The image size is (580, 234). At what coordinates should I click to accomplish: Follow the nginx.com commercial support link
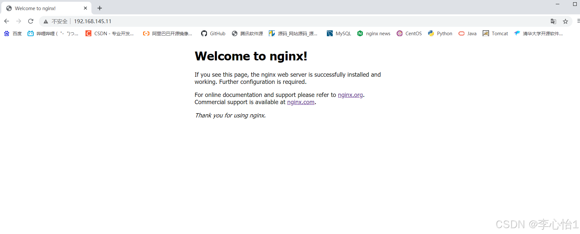click(301, 102)
